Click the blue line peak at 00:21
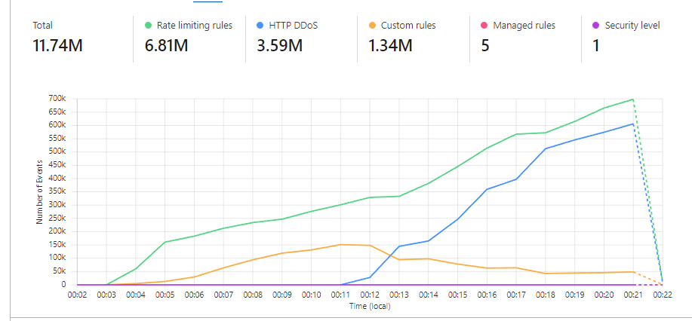692x321 pixels. 632,124
